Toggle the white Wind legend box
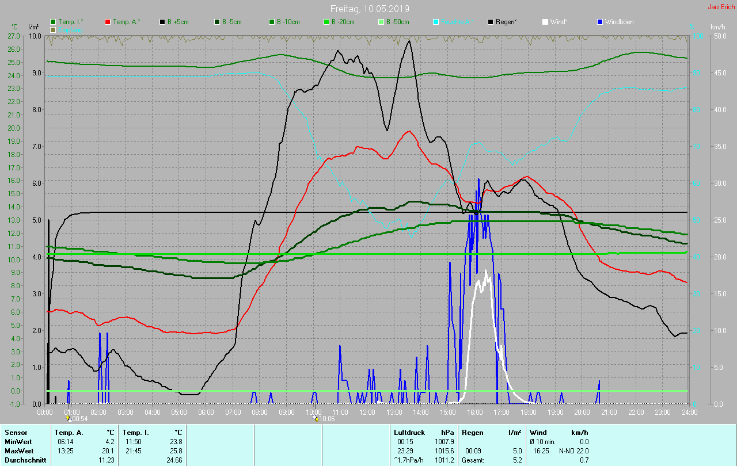 click(545, 22)
